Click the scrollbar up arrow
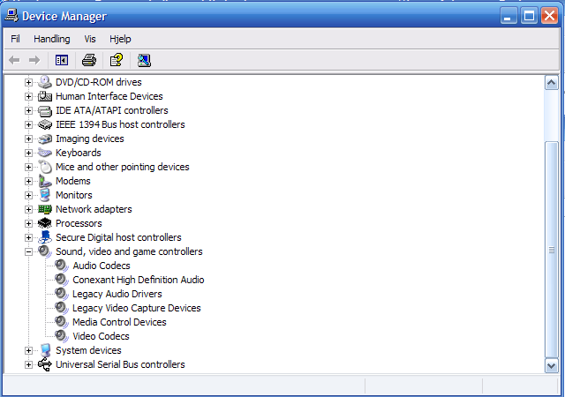 (x=551, y=83)
